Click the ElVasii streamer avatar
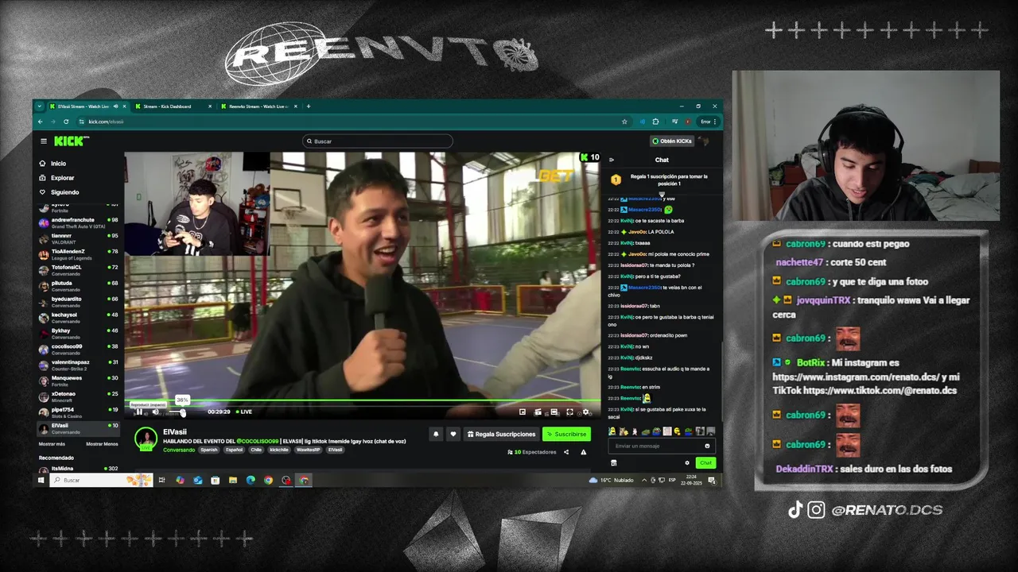Image resolution: width=1018 pixels, height=572 pixels. (146, 438)
